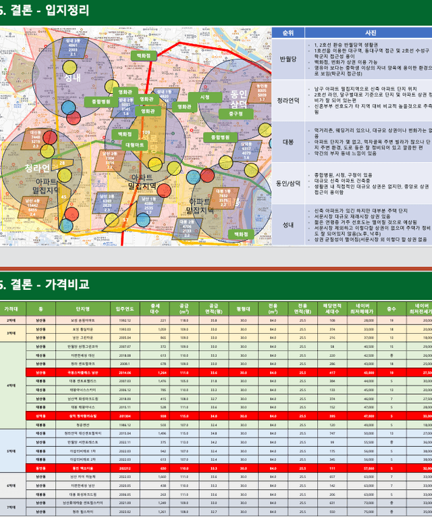Select the '7억대' price band cell
The image size is (432, 517).
[x=11, y=507]
